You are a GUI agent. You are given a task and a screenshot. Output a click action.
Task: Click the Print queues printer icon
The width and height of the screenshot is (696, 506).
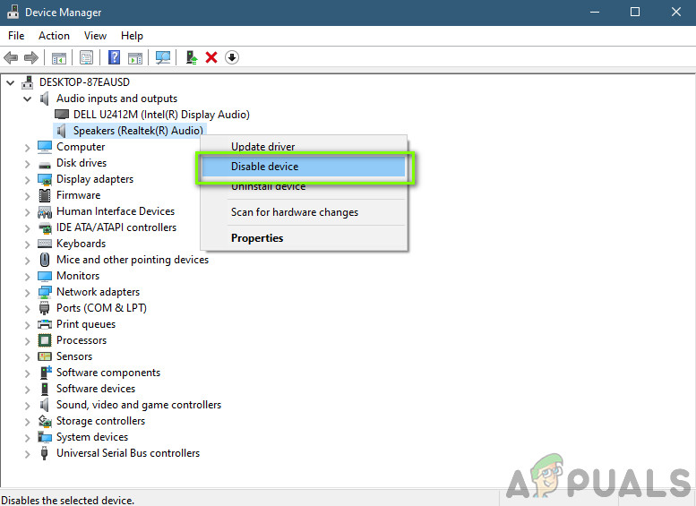point(45,324)
